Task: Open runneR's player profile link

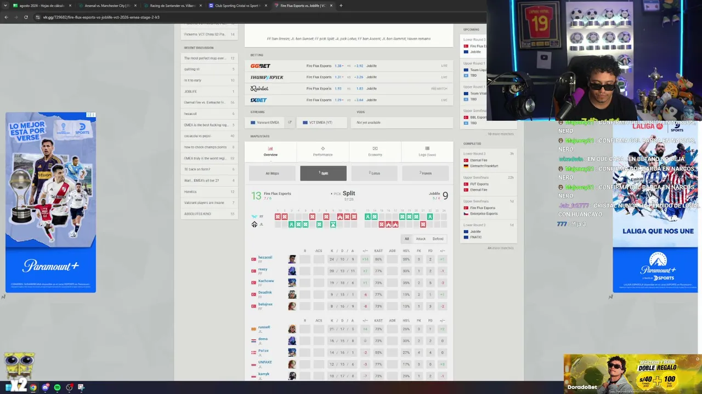Action: tap(264, 327)
